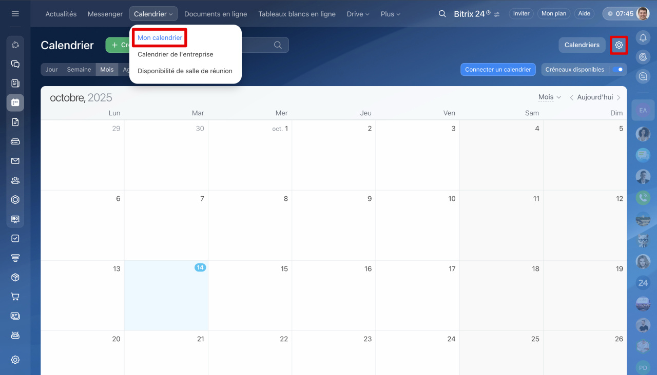Select Calendrier de l'entreprise menu item

(x=175, y=54)
